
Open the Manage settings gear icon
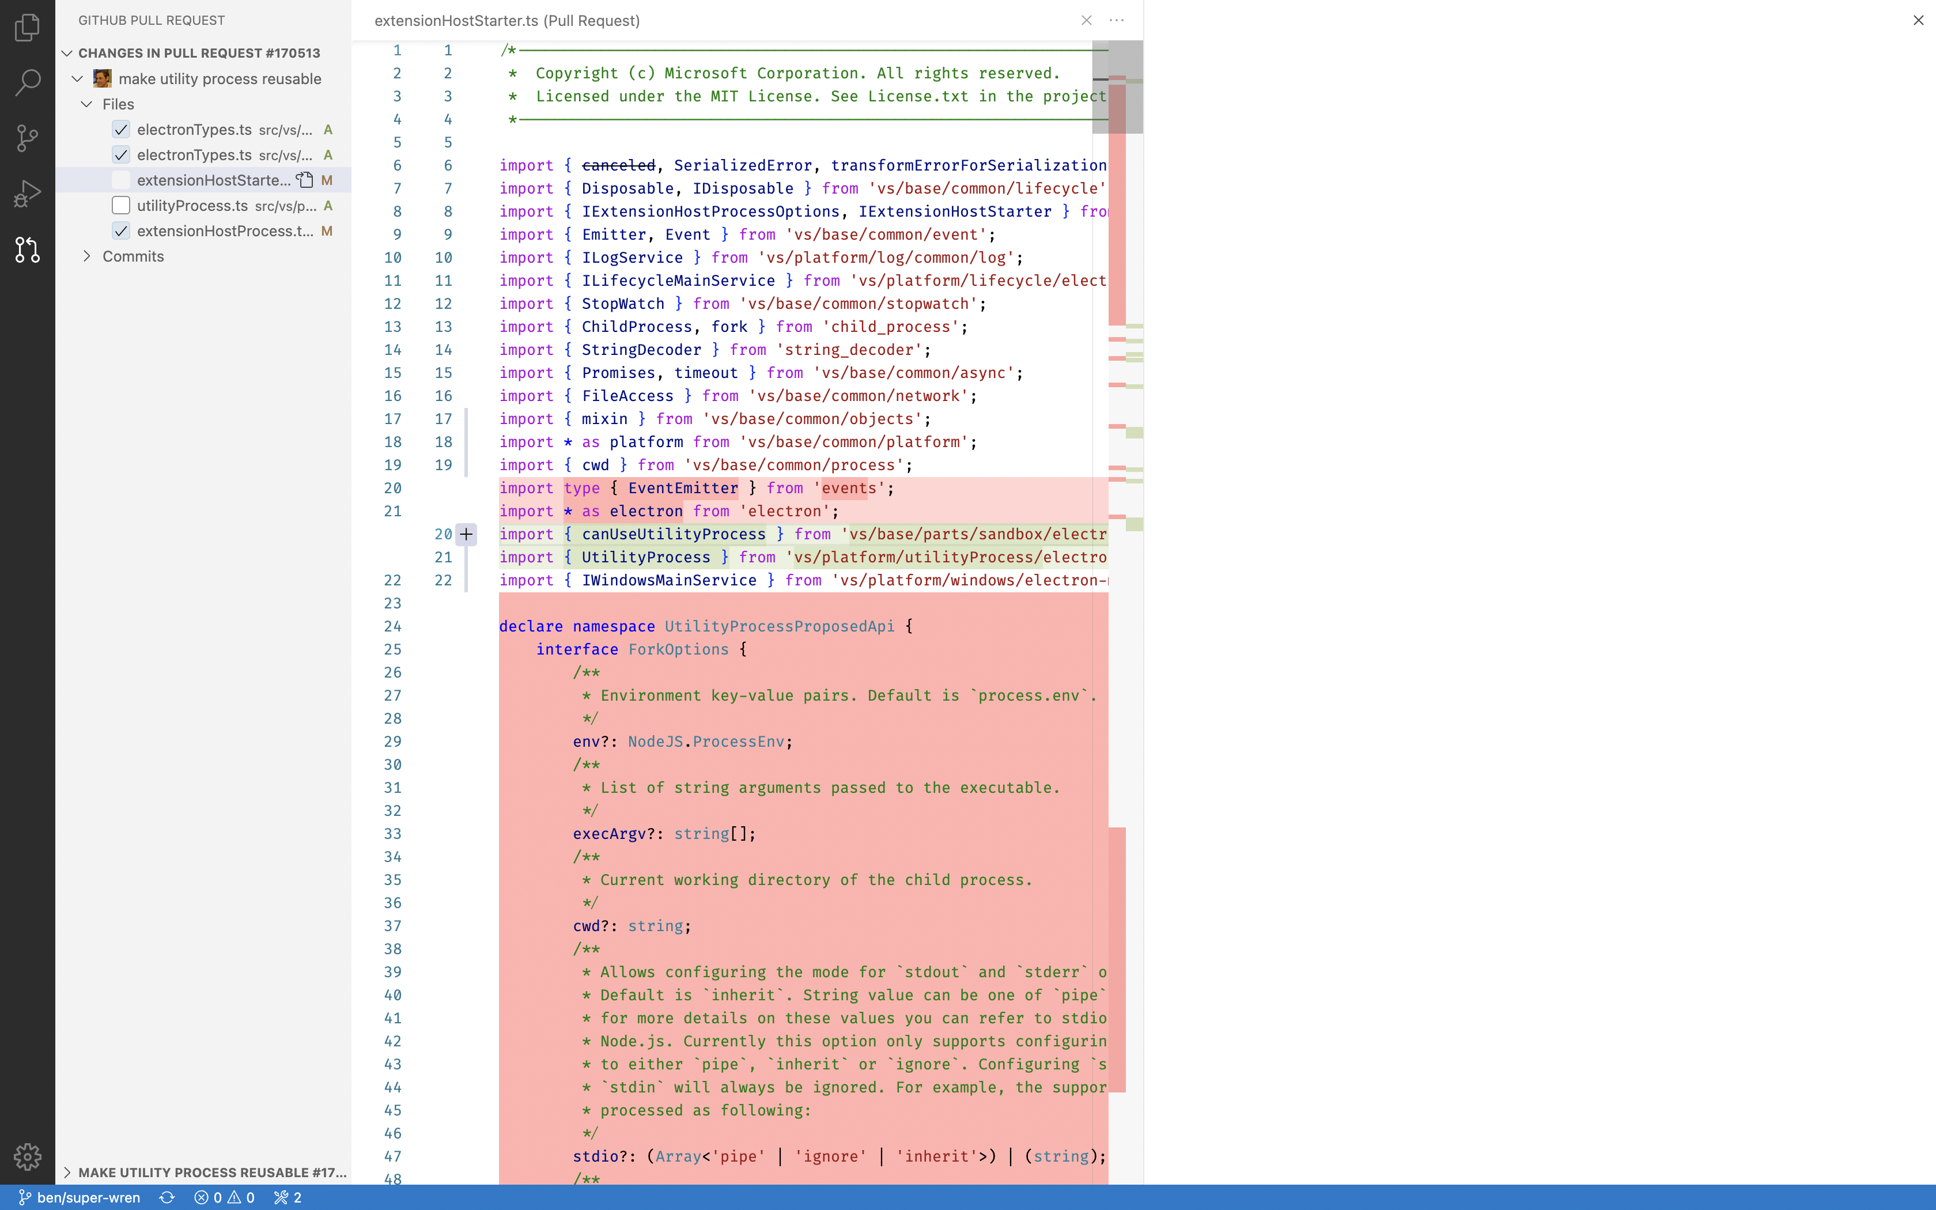coord(27,1156)
